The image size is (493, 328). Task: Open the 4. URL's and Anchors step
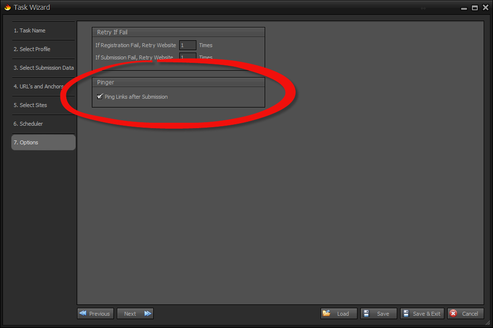pos(43,86)
